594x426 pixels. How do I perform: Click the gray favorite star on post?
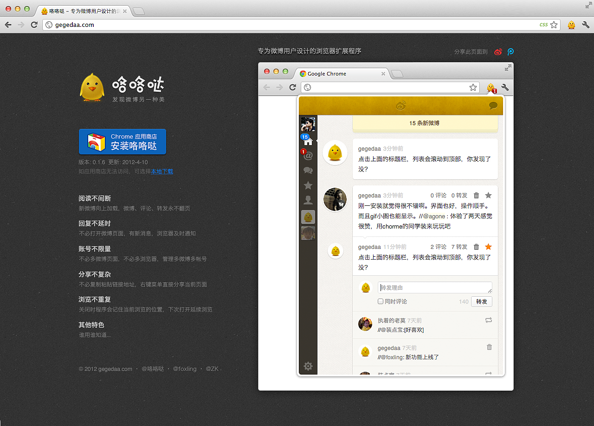point(488,195)
